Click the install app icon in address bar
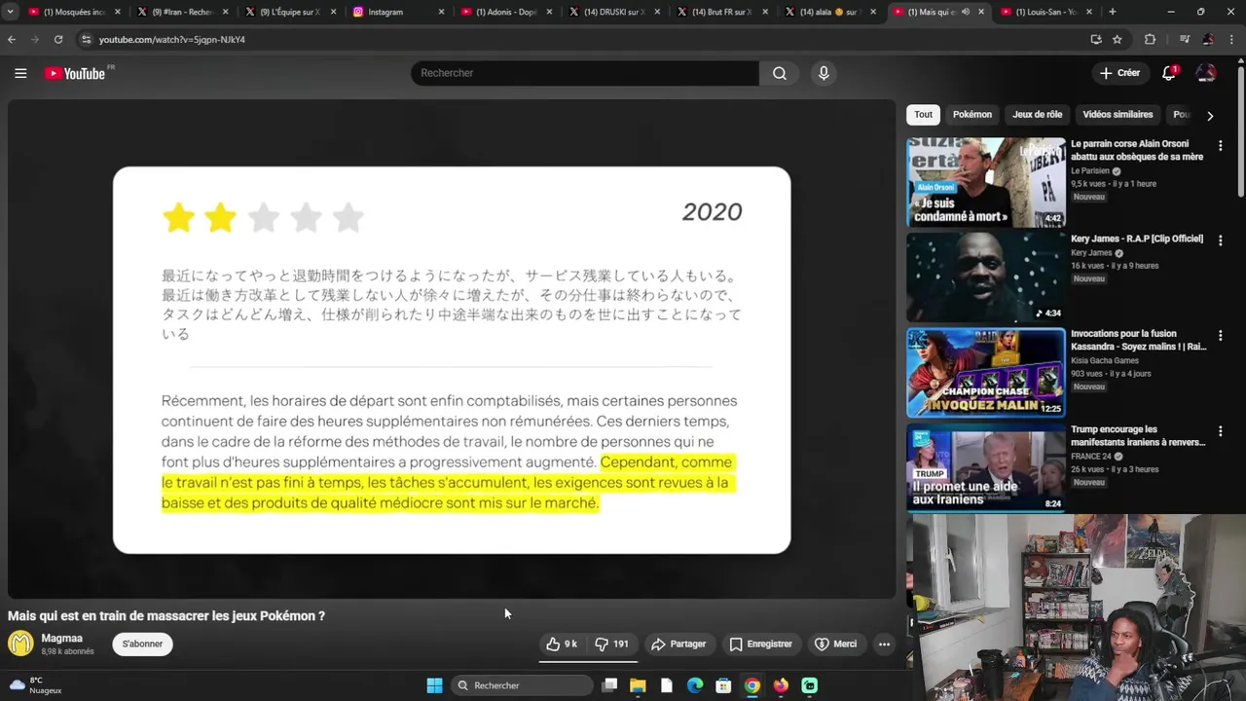The width and height of the screenshot is (1246, 701). 1096,39
